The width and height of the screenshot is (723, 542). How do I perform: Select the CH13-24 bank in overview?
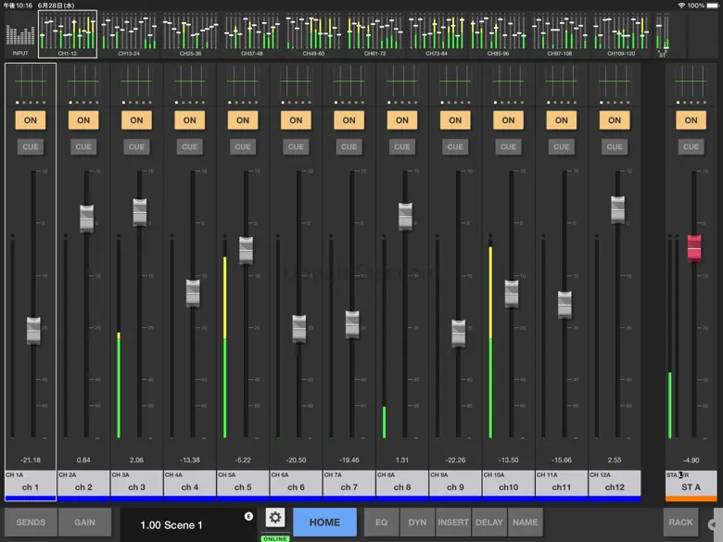[x=129, y=34]
